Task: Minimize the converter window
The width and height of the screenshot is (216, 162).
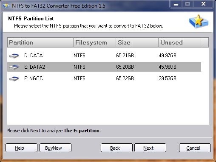Action: [x=176, y=4]
